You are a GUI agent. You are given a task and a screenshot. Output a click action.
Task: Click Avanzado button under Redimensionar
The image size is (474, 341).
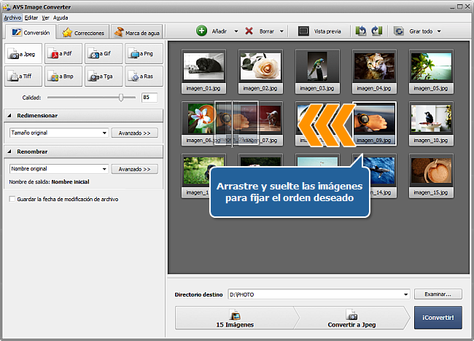134,133
